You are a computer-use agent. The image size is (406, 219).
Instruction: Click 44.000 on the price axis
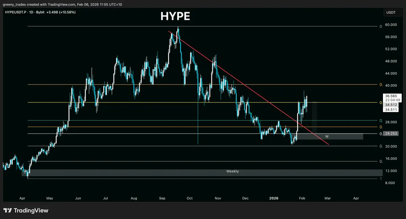[391, 73]
